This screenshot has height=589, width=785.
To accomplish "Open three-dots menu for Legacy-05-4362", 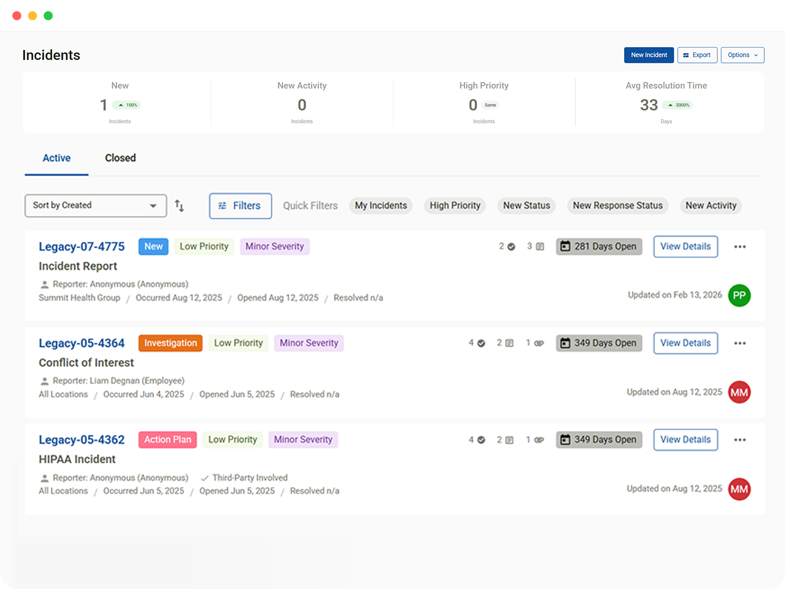I will 740,440.
